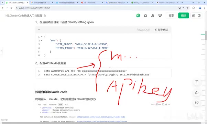Click the page vertical scrollbar thumb
Image resolution: width=207 pixels, height=124 pixels.
(206, 36)
